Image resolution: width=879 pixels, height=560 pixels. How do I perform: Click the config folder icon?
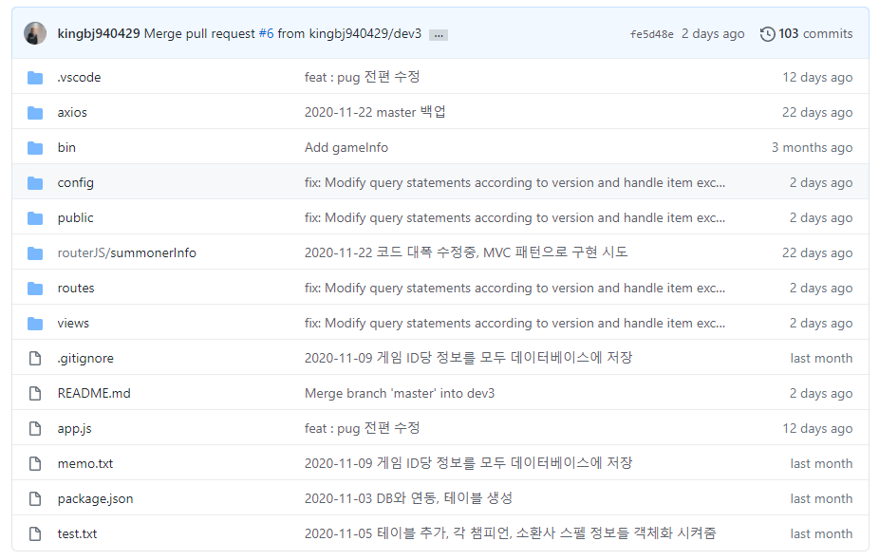pos(35,183)
